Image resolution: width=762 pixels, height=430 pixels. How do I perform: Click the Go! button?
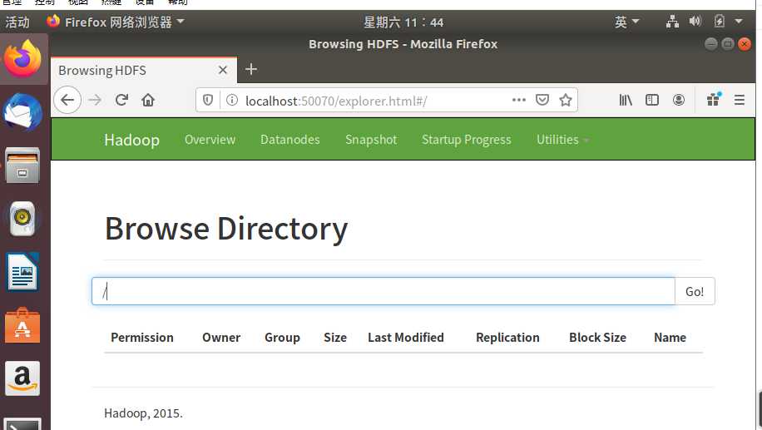coord(695,292)
